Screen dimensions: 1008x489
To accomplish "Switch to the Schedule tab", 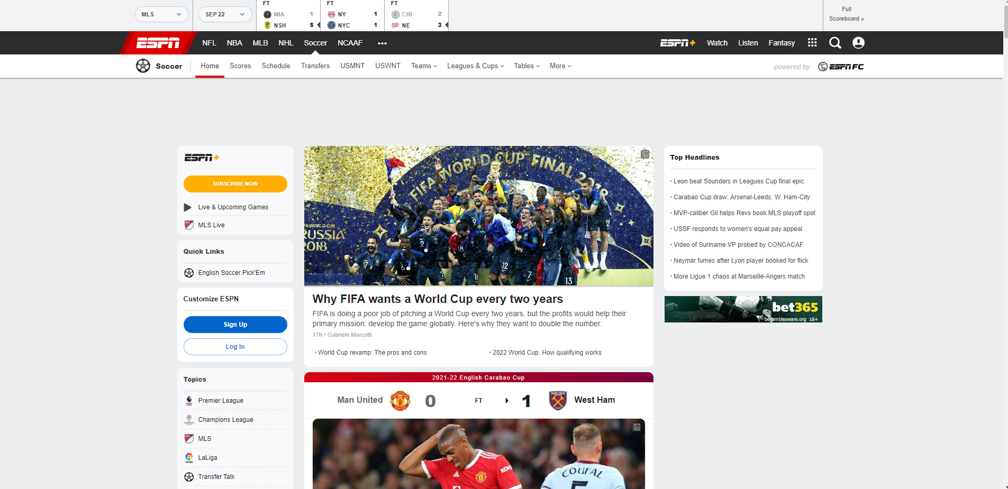I will pos(276,66).
